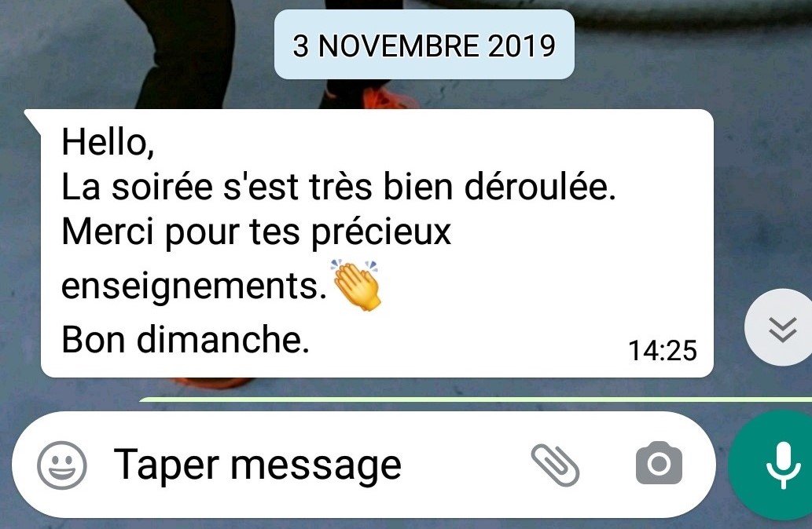
Task: Click the orange shoe in chat wallpaper
Action: tap(389, 97)
